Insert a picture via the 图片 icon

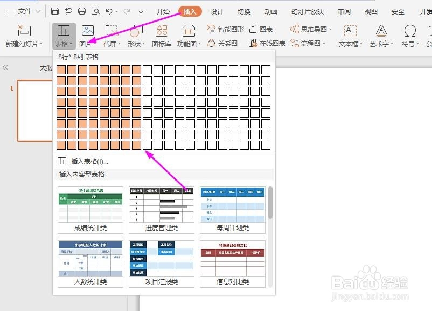pyautogui.click(x=86, y=32)
